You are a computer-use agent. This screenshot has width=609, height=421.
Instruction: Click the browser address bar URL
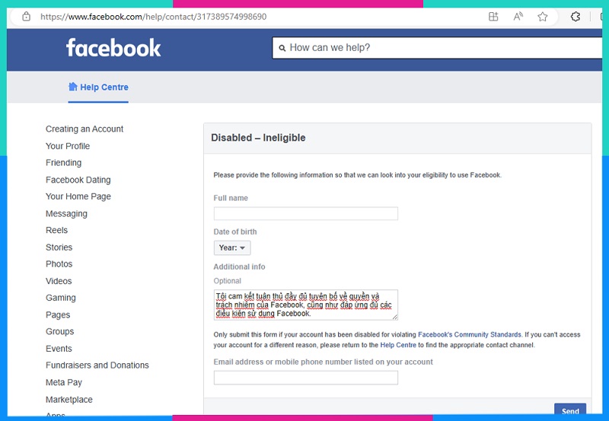coord(154,17)
